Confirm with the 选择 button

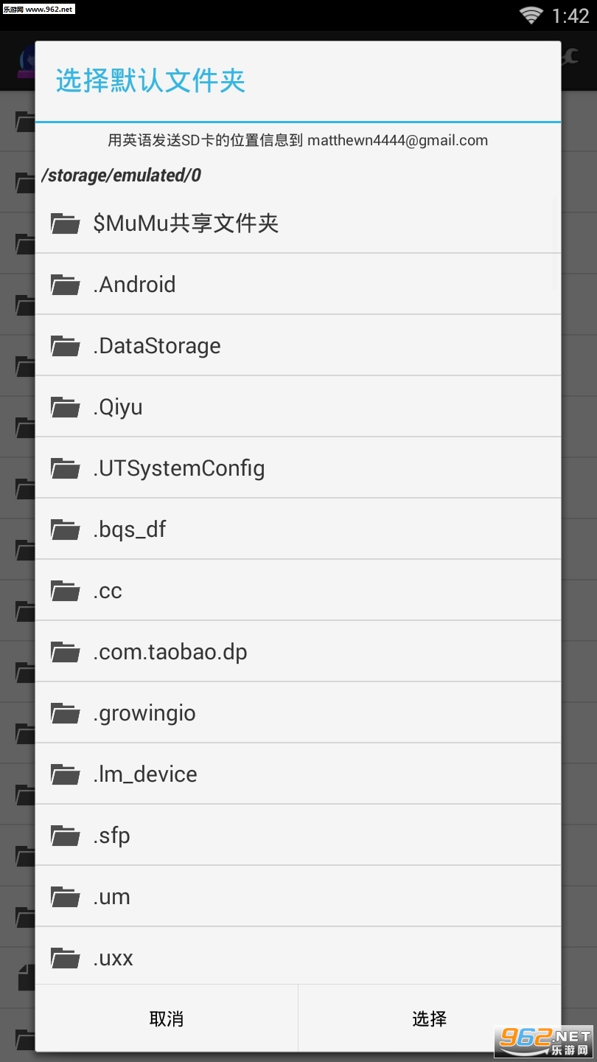429,1018
